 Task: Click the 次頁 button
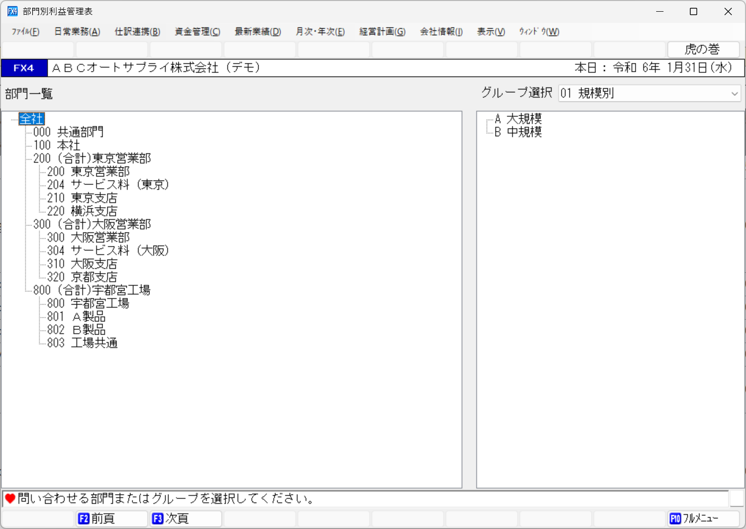click(x=186, y=519)
